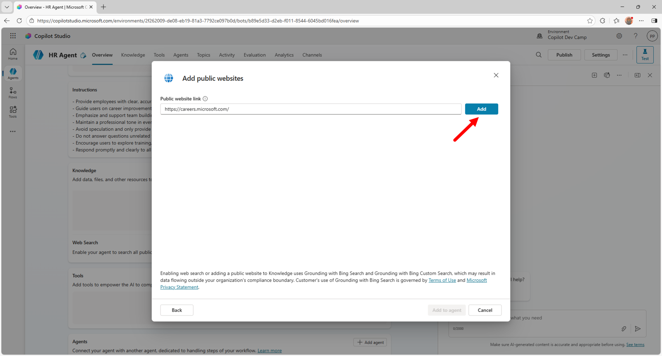
Task: Show more sidebar options ellipsis
Action: tap(13, 131)
